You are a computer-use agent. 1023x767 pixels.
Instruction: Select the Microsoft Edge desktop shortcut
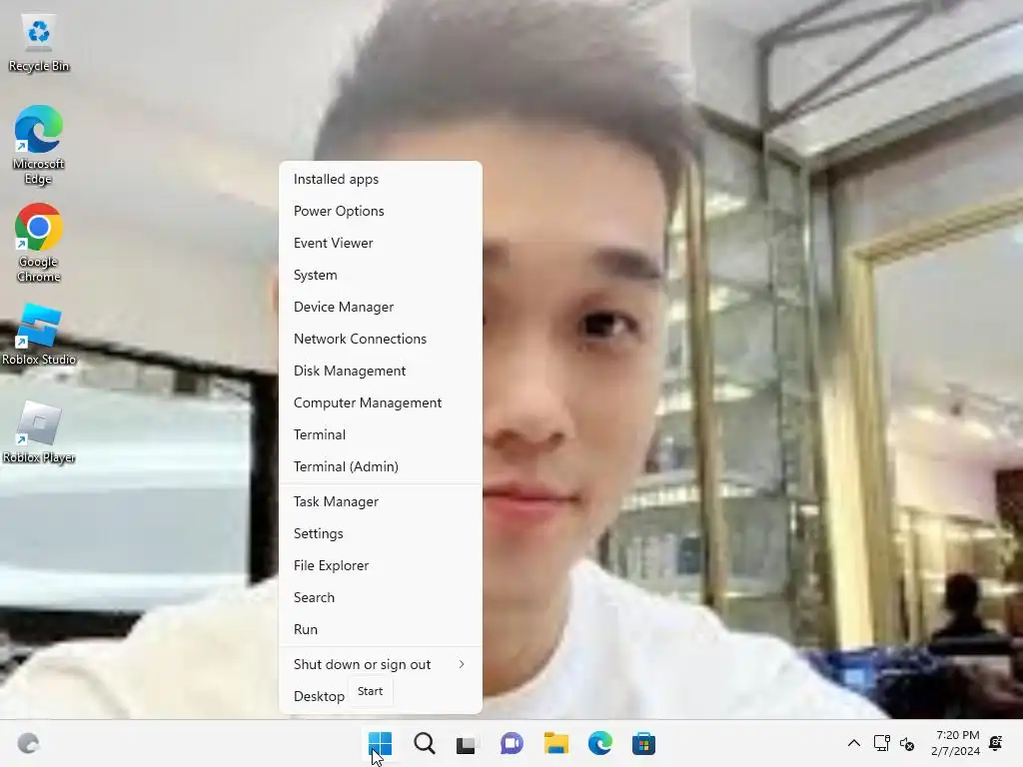(39, 145)
